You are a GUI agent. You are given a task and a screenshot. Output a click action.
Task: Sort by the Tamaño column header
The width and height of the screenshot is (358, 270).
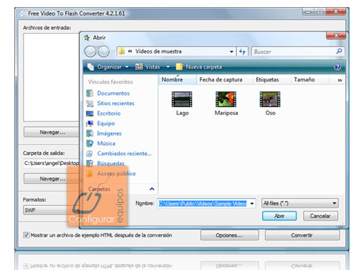pos(310,80)
